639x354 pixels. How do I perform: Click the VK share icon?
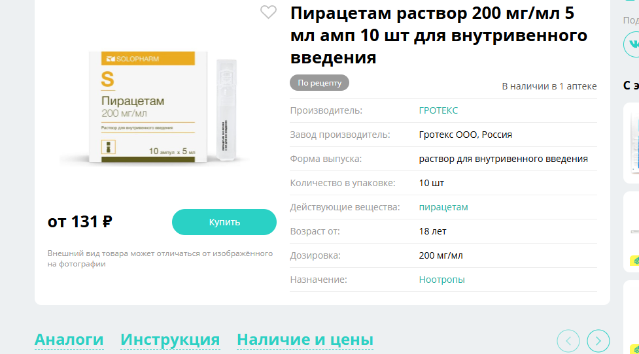(x=632, y=44)
